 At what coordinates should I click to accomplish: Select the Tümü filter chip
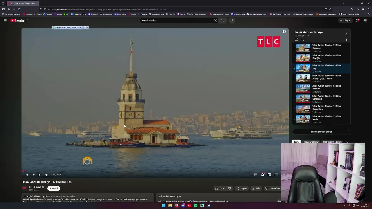click(x=296, y=142)
